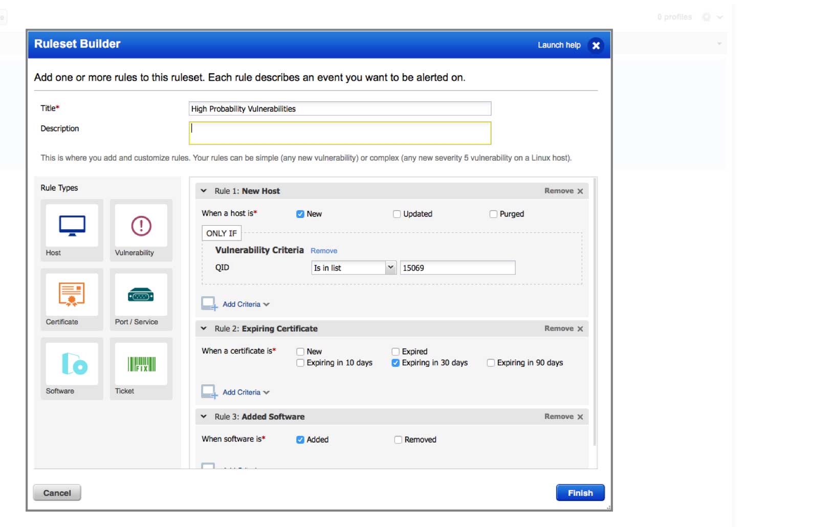This screenshot has height=527, width=834.
Task: Collapse the Rule 1: New Host section
Action: point(203,190)
